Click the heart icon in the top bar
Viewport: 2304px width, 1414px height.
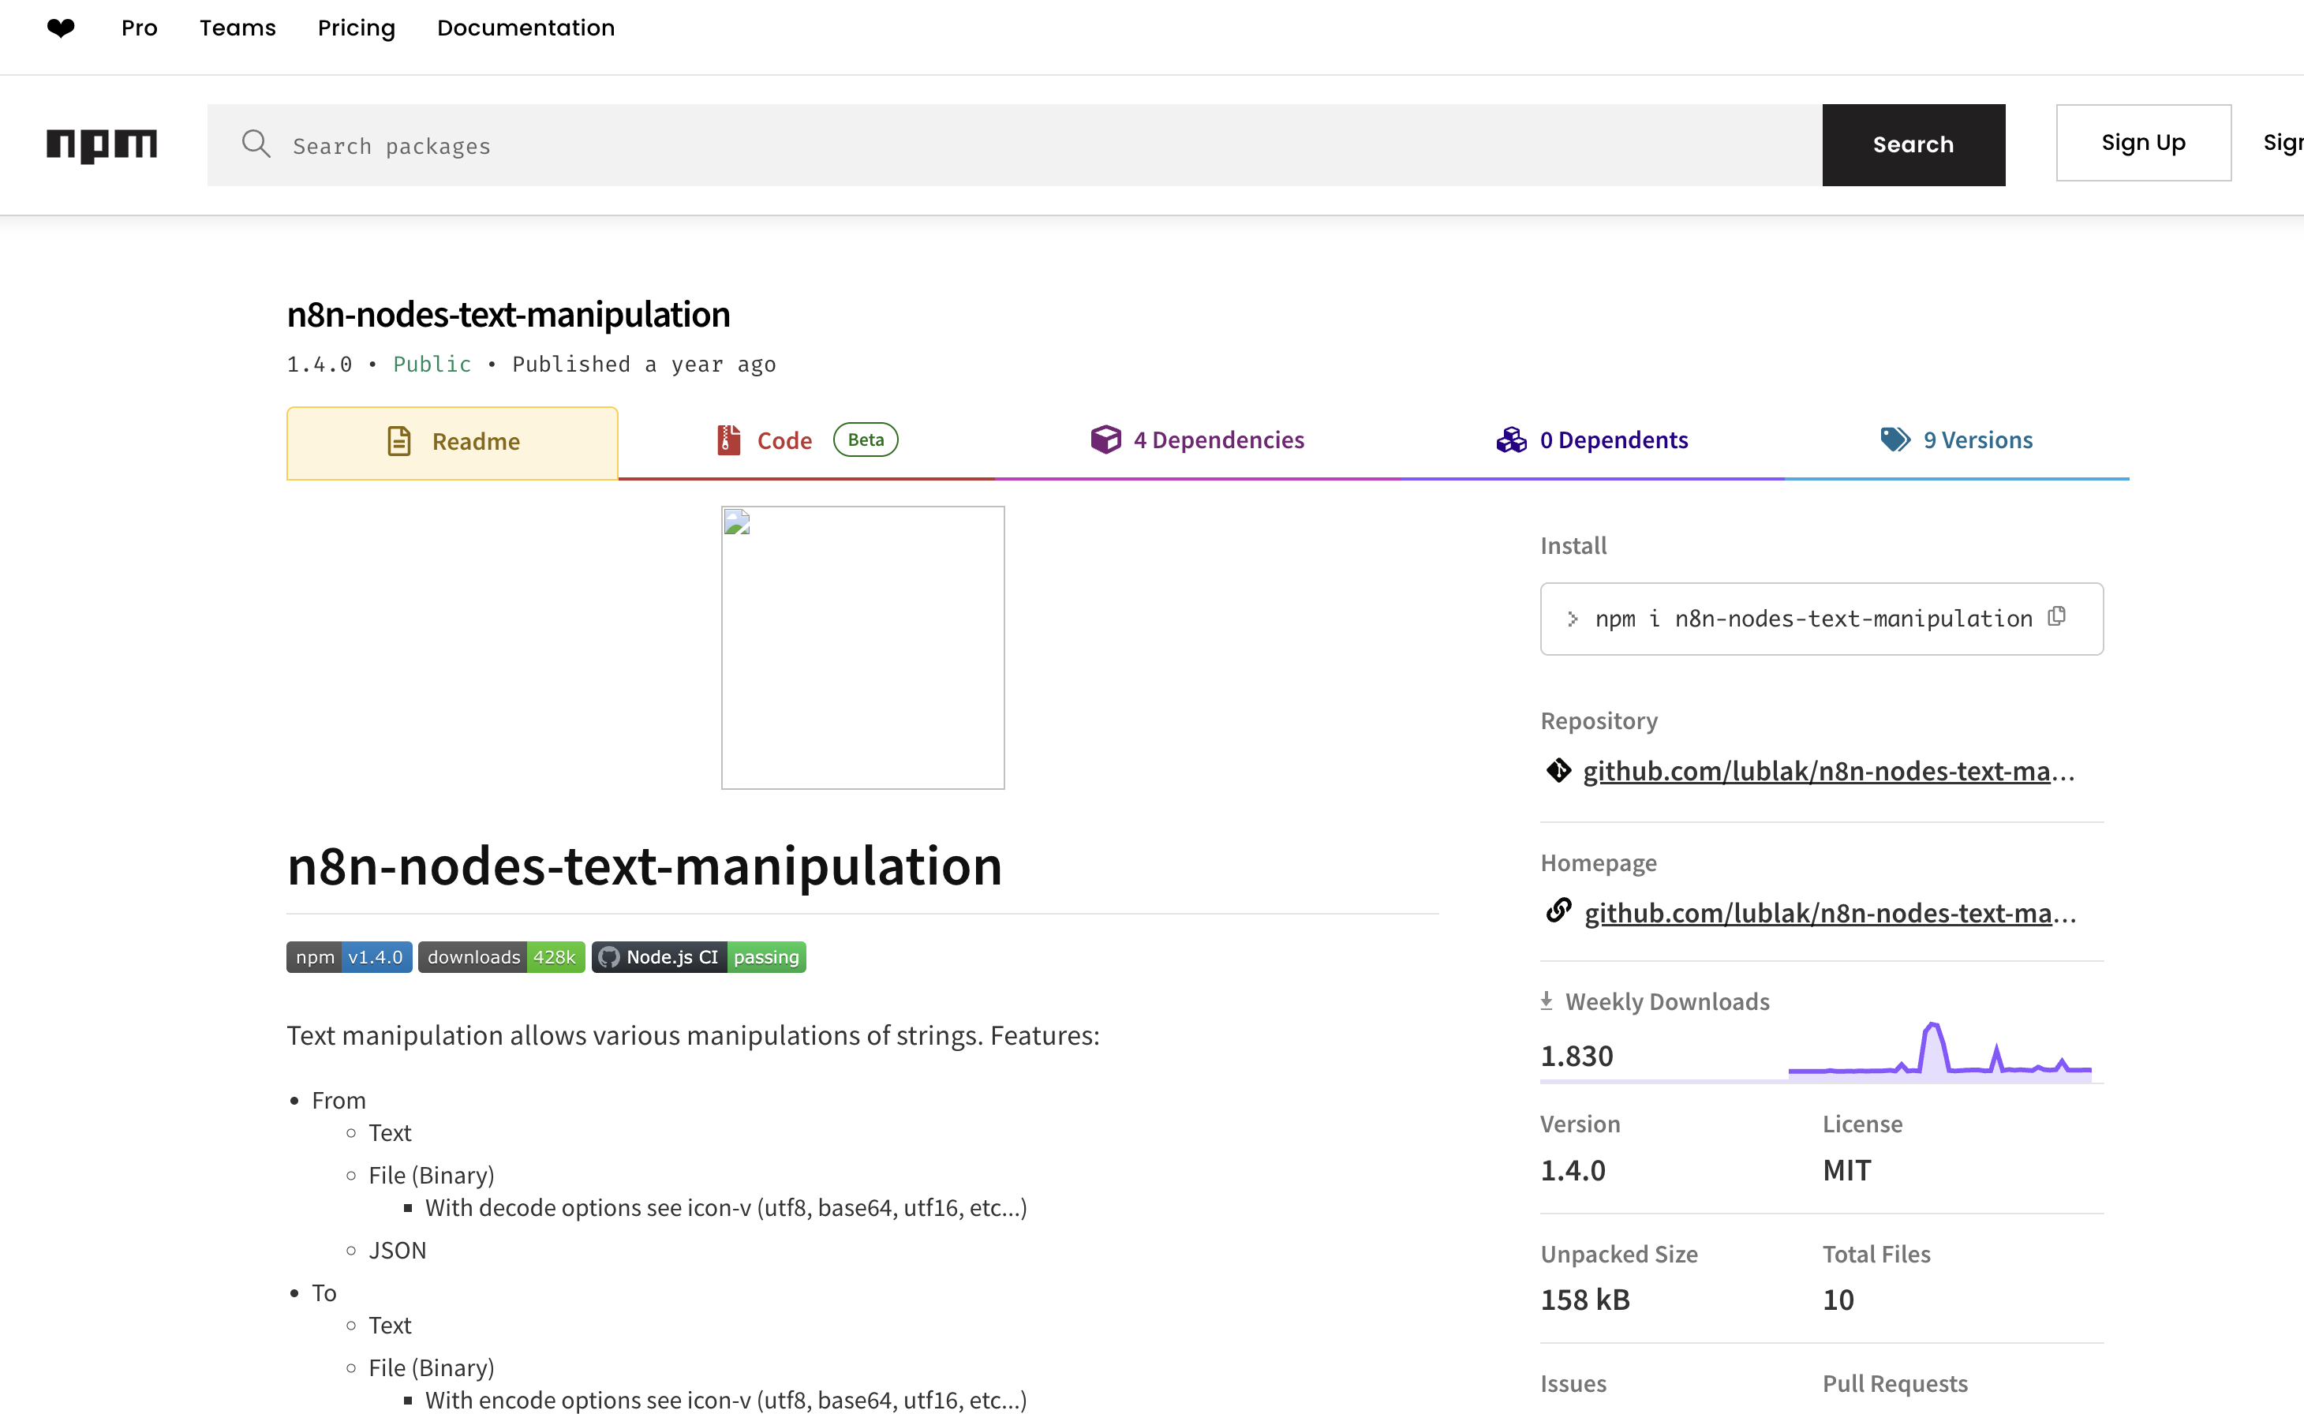pos(61,27)
